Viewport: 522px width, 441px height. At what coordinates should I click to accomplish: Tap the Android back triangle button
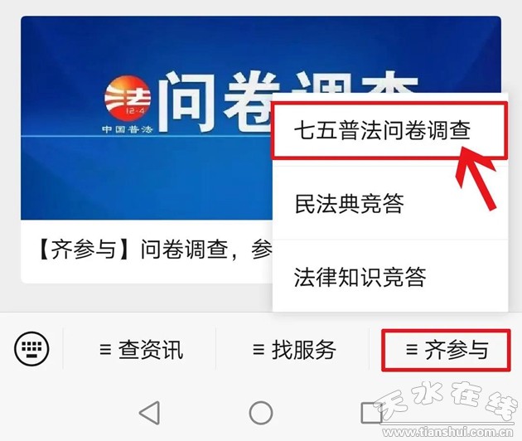150,413
